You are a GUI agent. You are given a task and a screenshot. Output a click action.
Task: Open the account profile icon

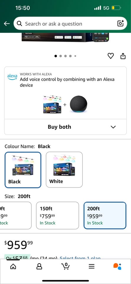pos(39,266)
